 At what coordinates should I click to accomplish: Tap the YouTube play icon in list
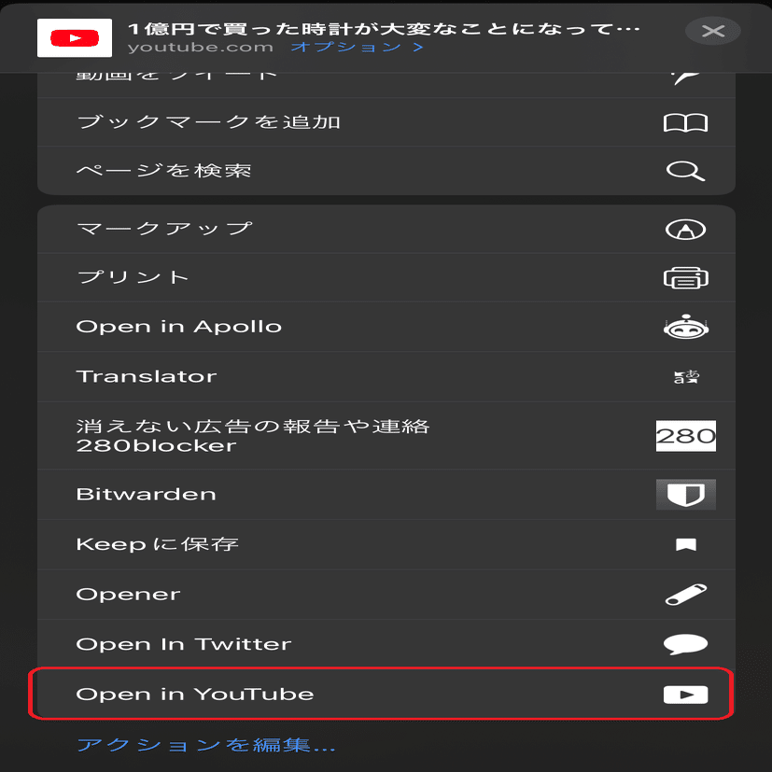(685, 695)
